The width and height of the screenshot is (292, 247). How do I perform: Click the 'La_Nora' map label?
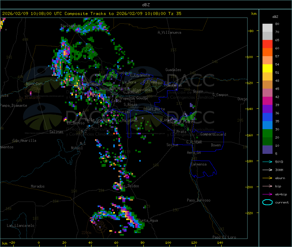pyautogui.click(x=129, y=82)
